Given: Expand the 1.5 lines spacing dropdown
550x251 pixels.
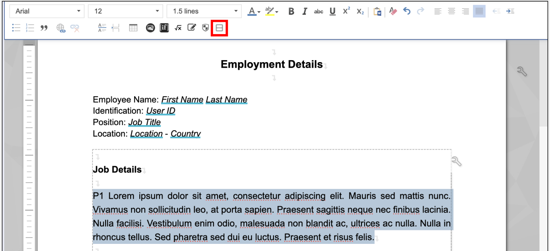Looking at the screenshot, I should pyautogui.click(x=204, y=11).
